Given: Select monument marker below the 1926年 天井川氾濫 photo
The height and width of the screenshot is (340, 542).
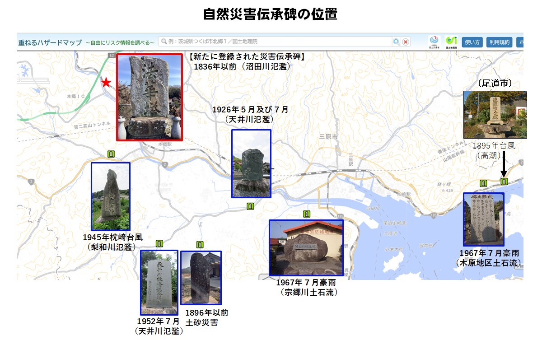Looking at the screenshot, I should [250, 206].
